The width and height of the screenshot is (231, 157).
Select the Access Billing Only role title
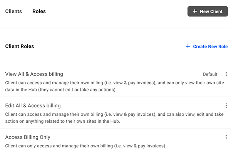click(28, 137)
